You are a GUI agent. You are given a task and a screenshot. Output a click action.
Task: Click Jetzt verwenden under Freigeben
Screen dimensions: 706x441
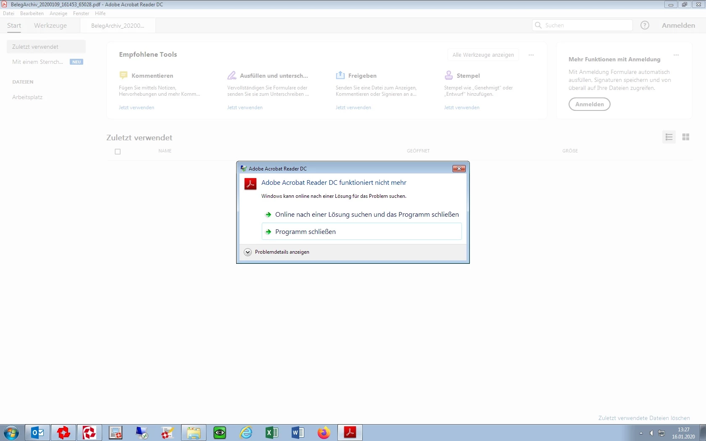click(x=353, y=108)
